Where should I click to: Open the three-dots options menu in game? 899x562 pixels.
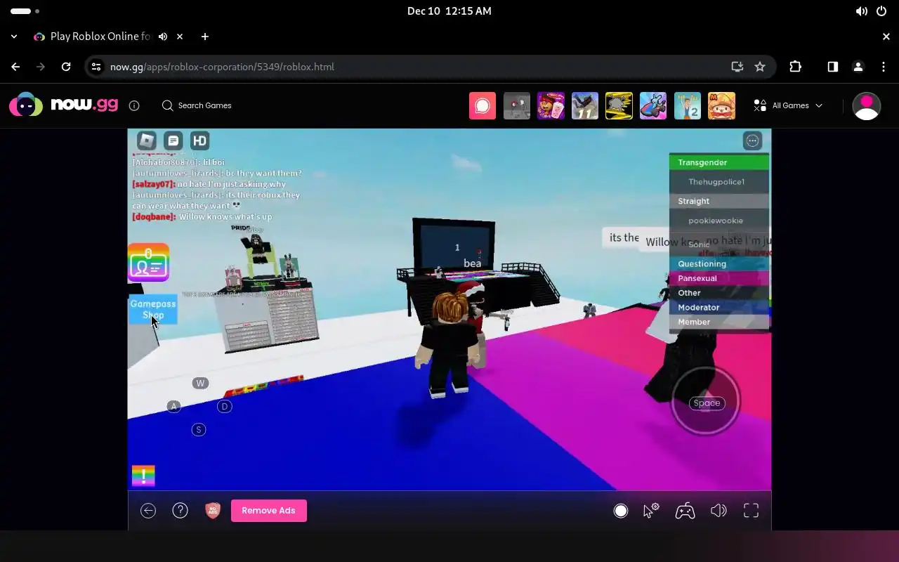pos(752,140)
